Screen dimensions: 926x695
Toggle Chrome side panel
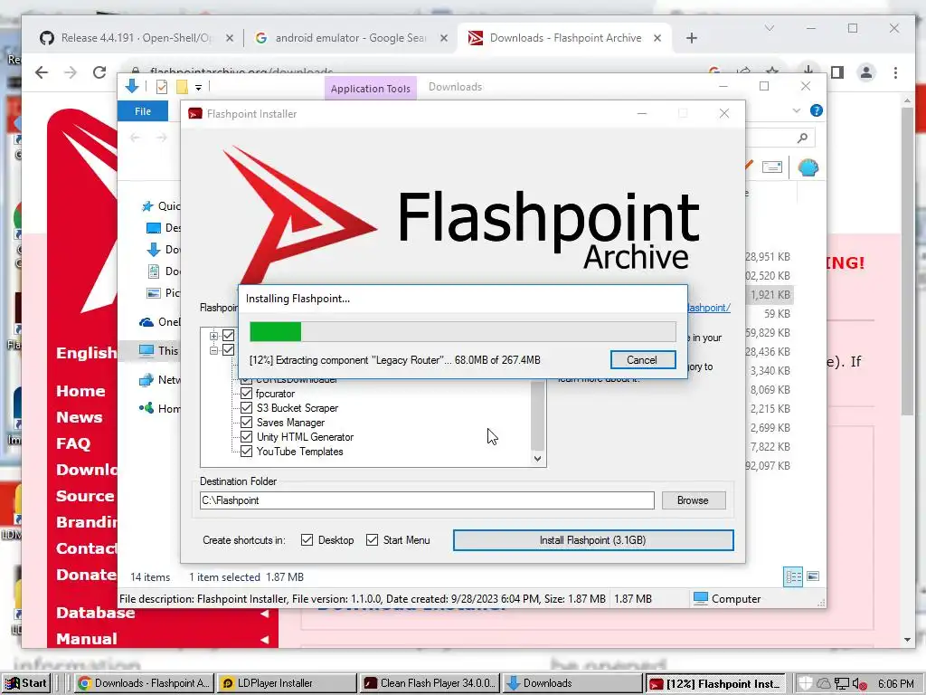836,72
